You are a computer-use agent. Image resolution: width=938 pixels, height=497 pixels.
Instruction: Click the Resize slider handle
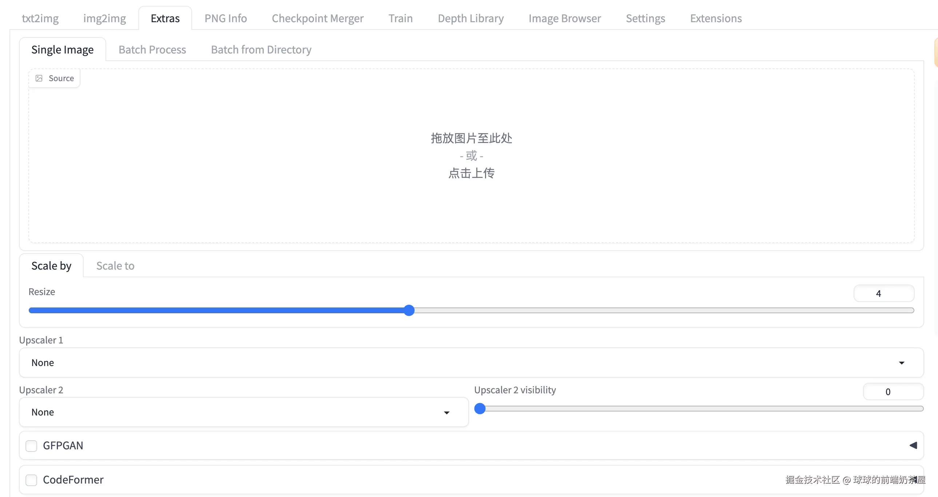(409, 310)
